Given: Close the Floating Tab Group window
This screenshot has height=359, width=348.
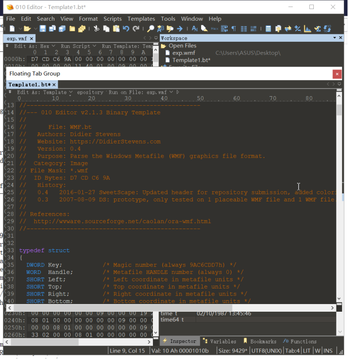Looking at the screenshot, I should (337, 74).
